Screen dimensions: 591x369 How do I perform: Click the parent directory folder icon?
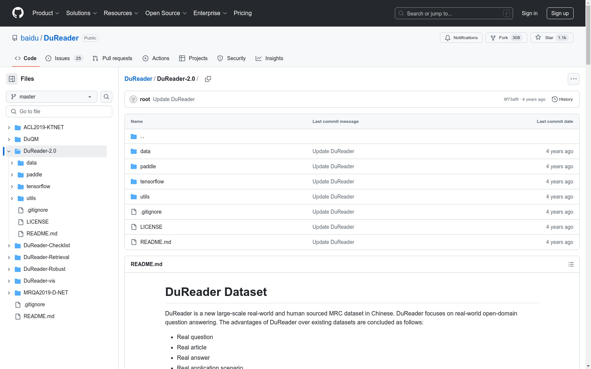click(134, 137)
